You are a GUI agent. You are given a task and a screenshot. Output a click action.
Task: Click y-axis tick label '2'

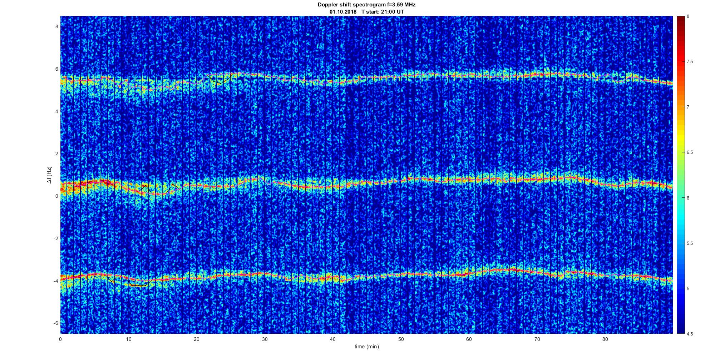(56, 153)
